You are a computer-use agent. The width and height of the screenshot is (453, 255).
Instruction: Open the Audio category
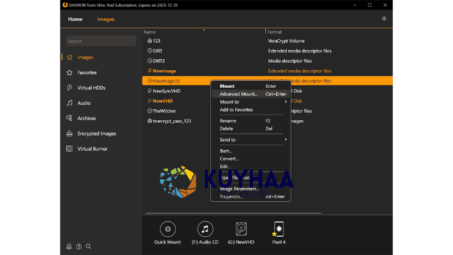click(x=84, y=103)
